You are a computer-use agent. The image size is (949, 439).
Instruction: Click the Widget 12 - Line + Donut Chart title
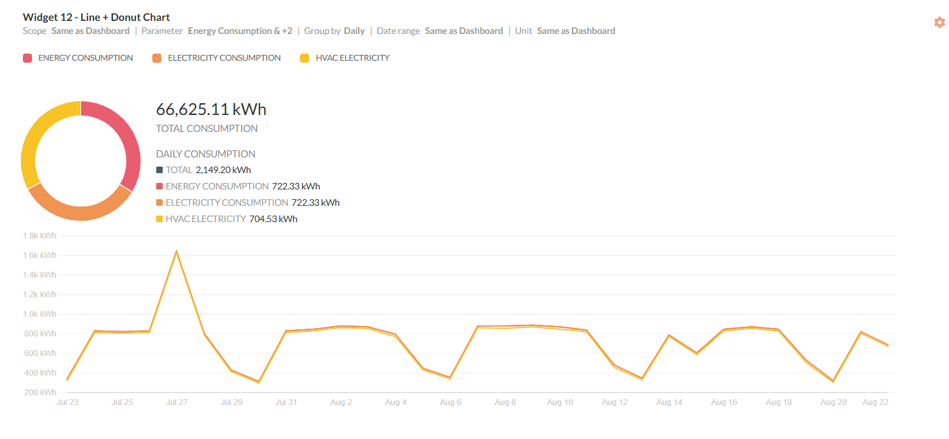(96, 17)
